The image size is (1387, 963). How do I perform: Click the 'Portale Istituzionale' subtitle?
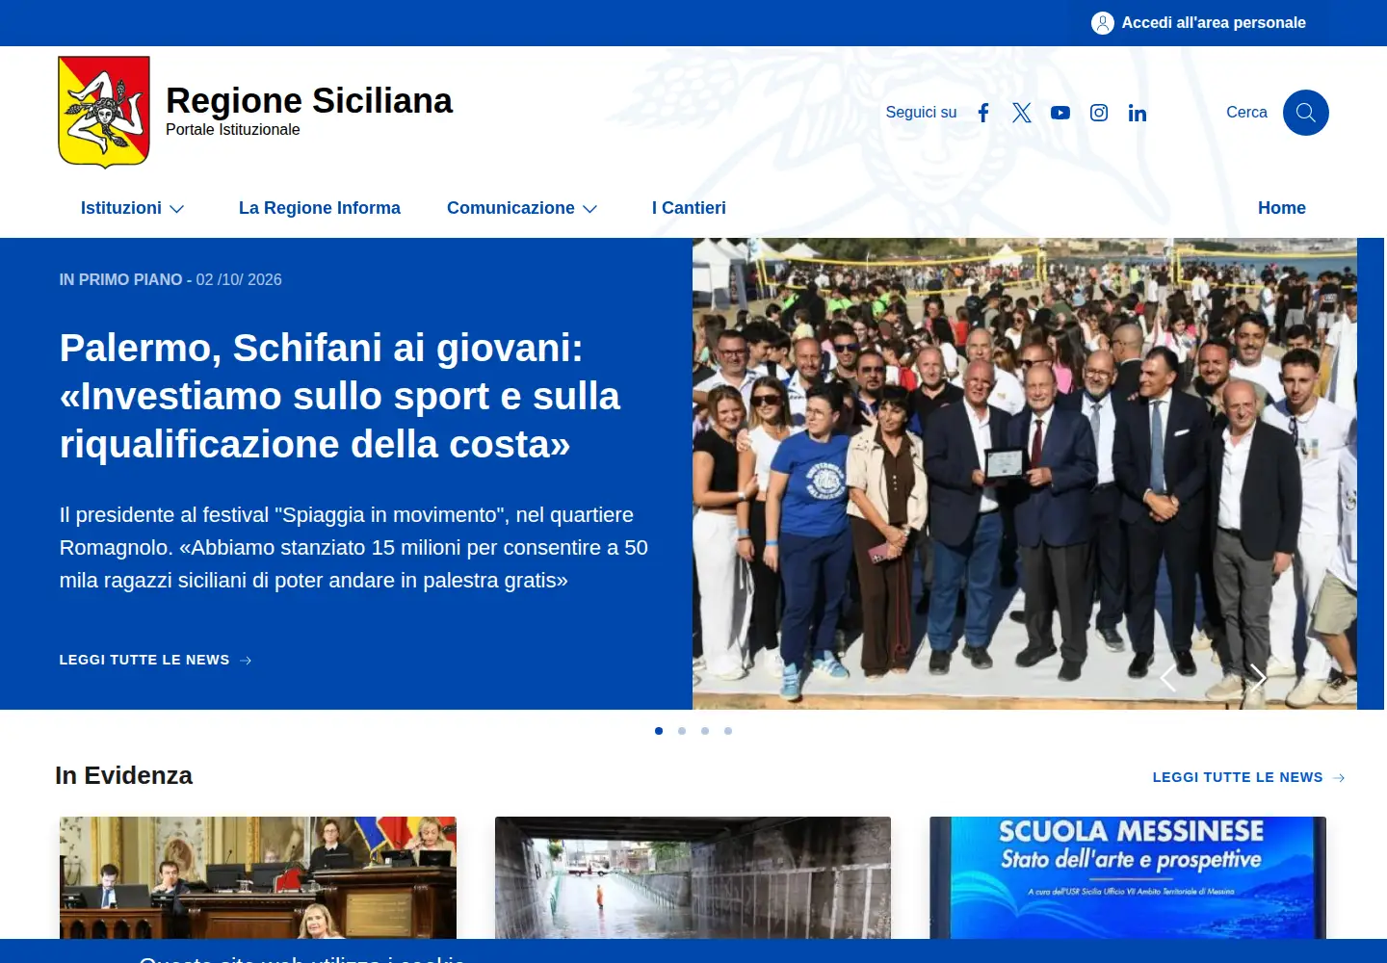click(x=232, y=130)
